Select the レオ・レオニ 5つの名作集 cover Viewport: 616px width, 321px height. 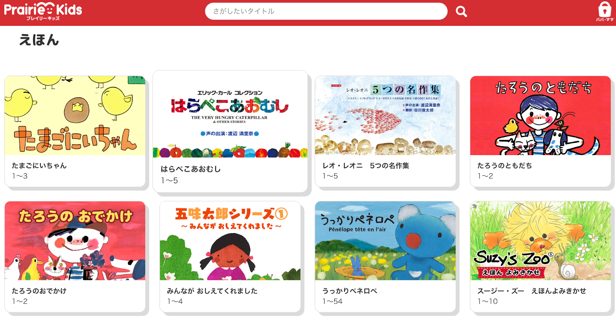coord(385,115)
